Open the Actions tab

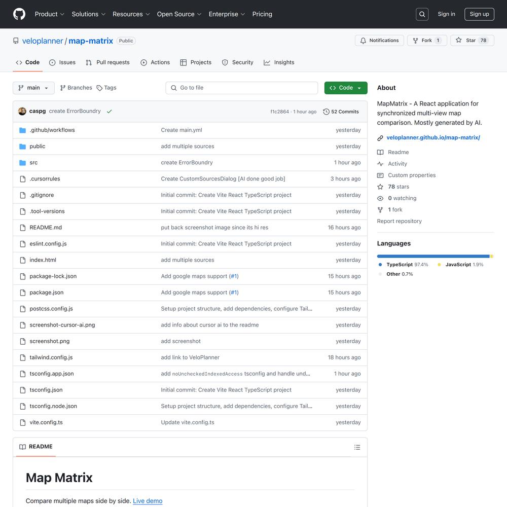(155, 62)
